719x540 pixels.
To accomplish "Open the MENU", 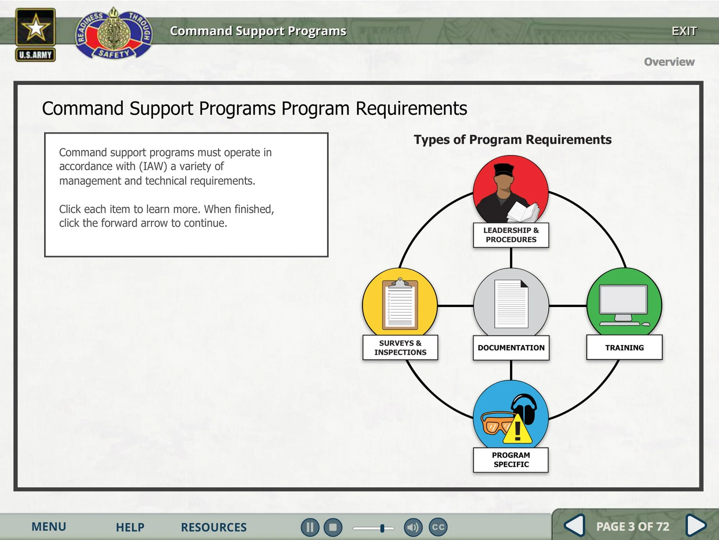I will [x=49, y=527].
